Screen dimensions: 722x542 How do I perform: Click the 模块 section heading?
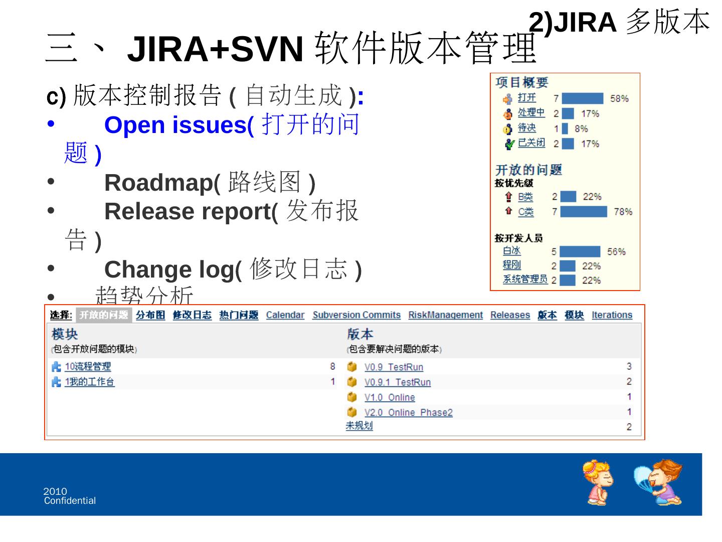65,335
